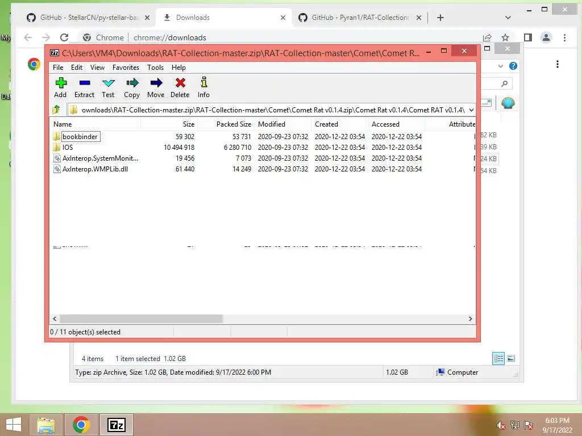Image resolution: width=582 pixels, height=436 pixels.
Task: Sort by Packed Size column
Action: tap(226, 124)
